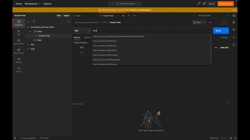Viewport: 250px width, 140px height.
Task: Click the Import button
Action: point(66,16)
